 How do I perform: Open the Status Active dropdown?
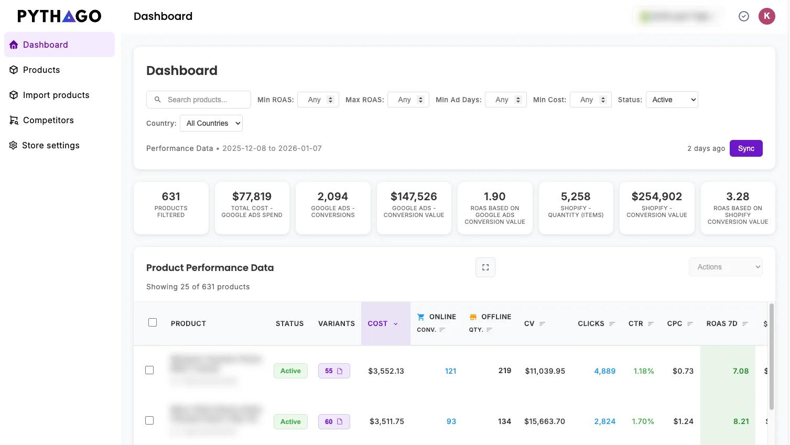672,100
